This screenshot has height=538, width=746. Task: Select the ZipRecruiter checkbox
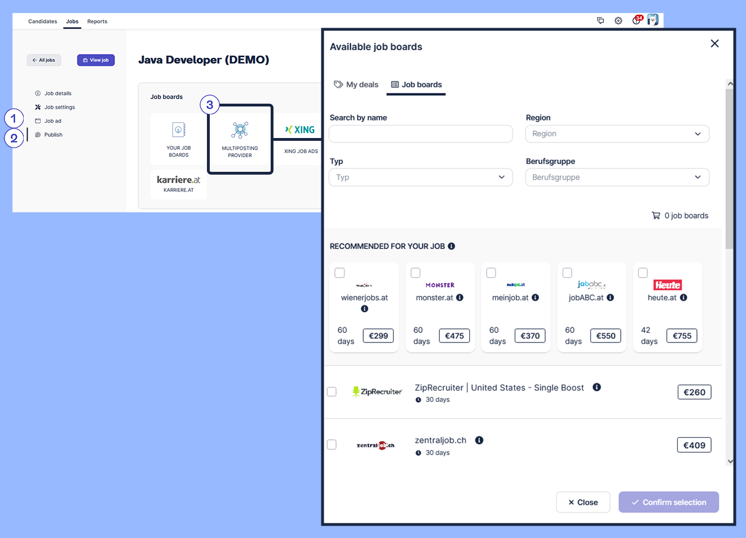(x=332, y=392)
